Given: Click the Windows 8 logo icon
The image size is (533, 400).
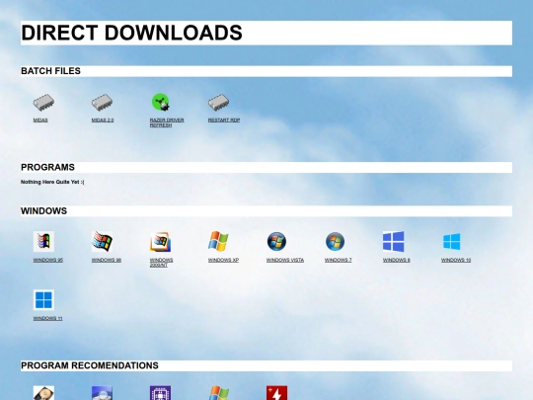Looking at the screenshot, I should [x=393, y=242].
